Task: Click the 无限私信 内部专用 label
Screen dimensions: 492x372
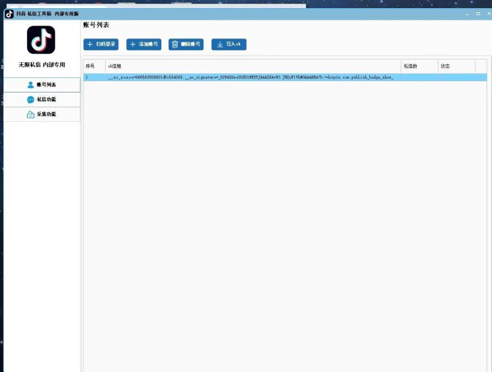Action: coord(41,65)
